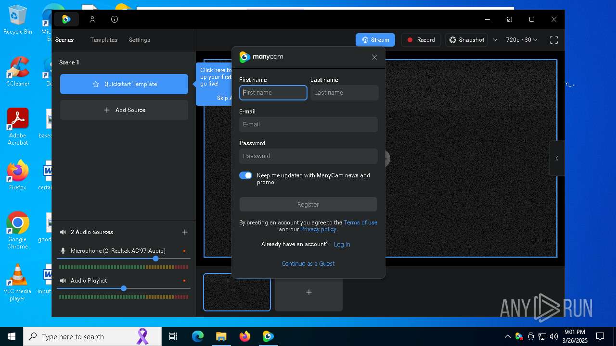Open the volume icon in system tray

554,336
